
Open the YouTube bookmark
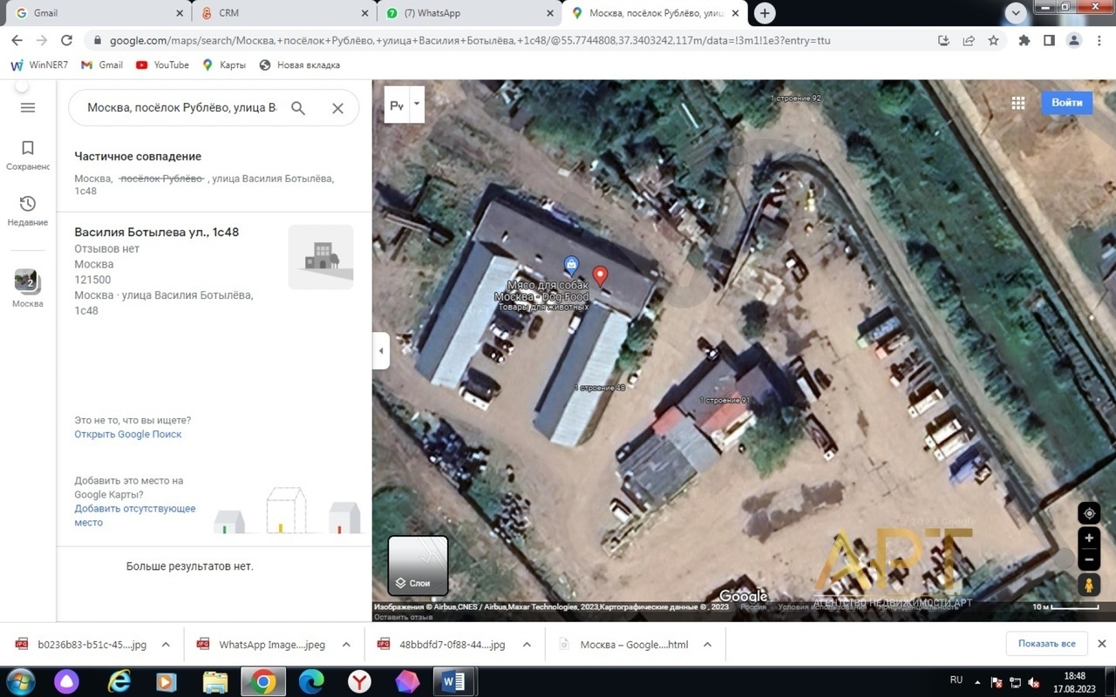tap(162, 64)
